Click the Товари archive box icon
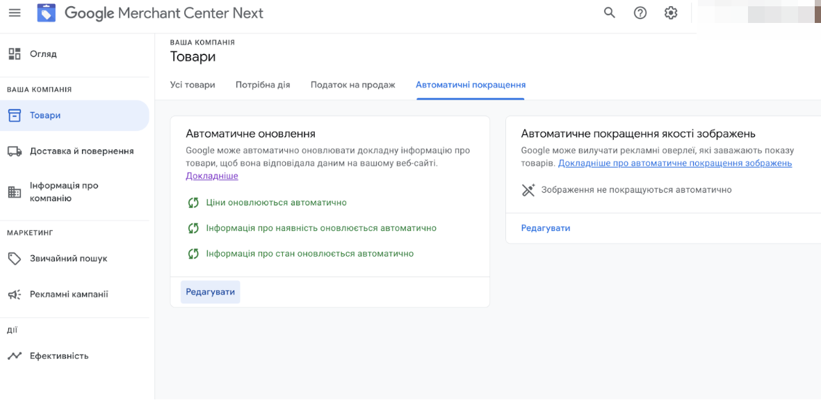 tap(15, 115)
